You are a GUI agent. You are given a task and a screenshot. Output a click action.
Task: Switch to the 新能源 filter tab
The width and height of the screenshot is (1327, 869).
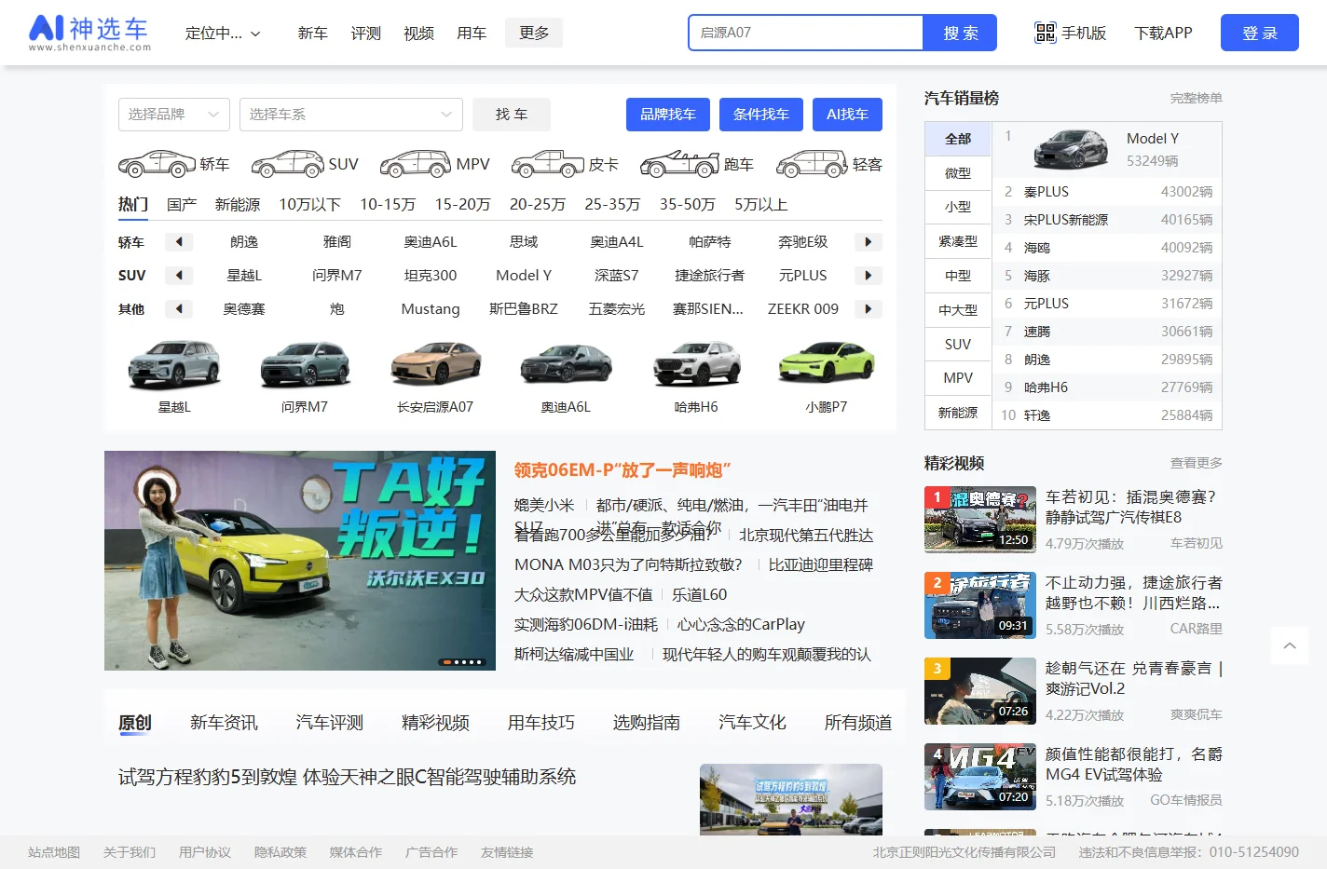[x=238, y=205]
